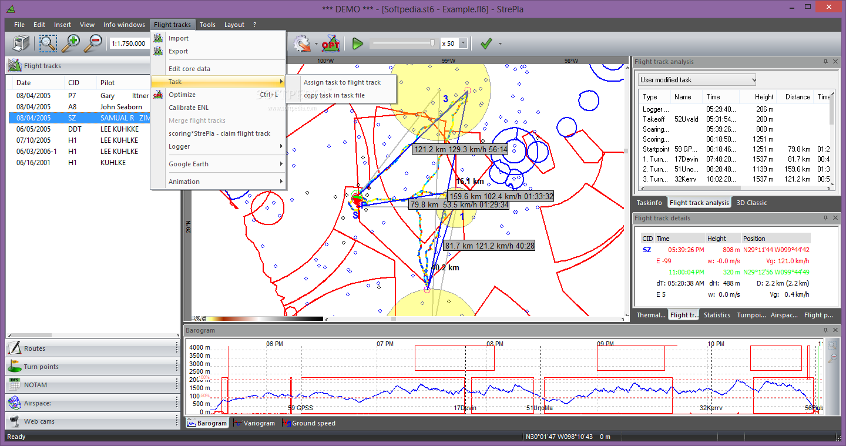Switch to the Variogram tab
The width and height of the screenshot is (846, 446).
pyautogui.click(x=254, y=423)
